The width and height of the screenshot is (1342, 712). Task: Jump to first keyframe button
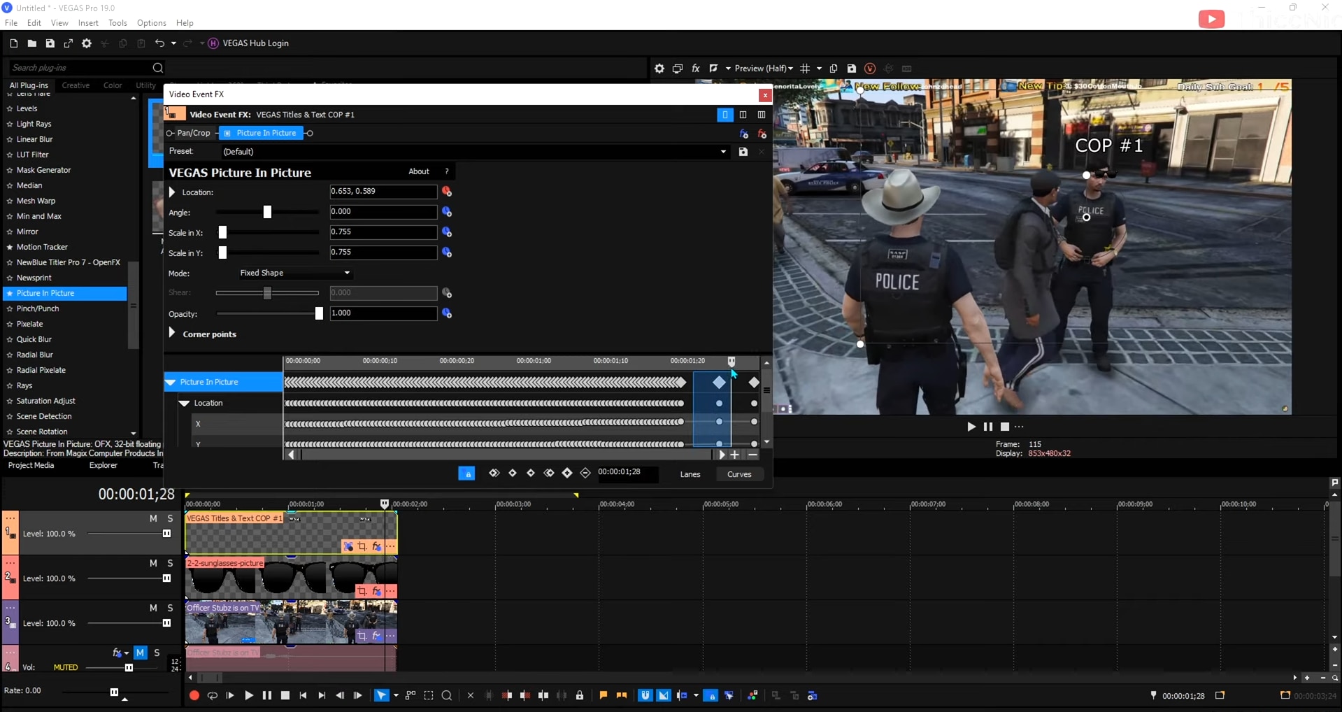[494, 474]
